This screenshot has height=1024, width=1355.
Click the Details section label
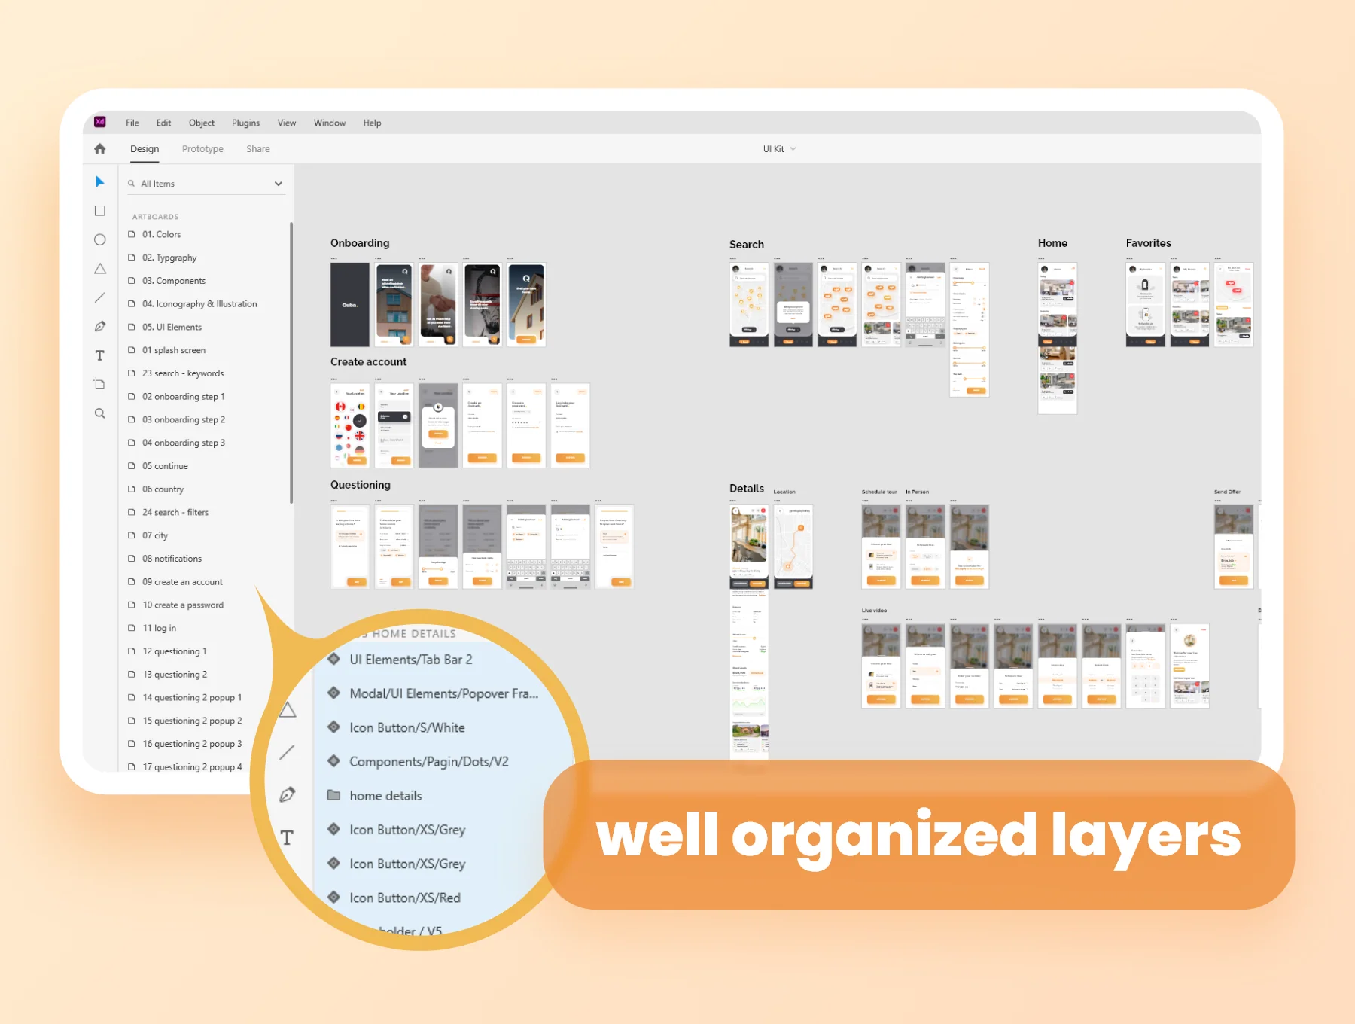pos(747,489)
